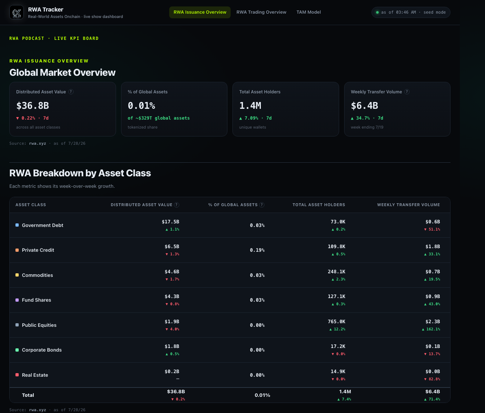Image resolution: width=485 pixels, height=413 pixels.
Task: Click 14.9K holders for Real Estate
Action: click(338, 372)
